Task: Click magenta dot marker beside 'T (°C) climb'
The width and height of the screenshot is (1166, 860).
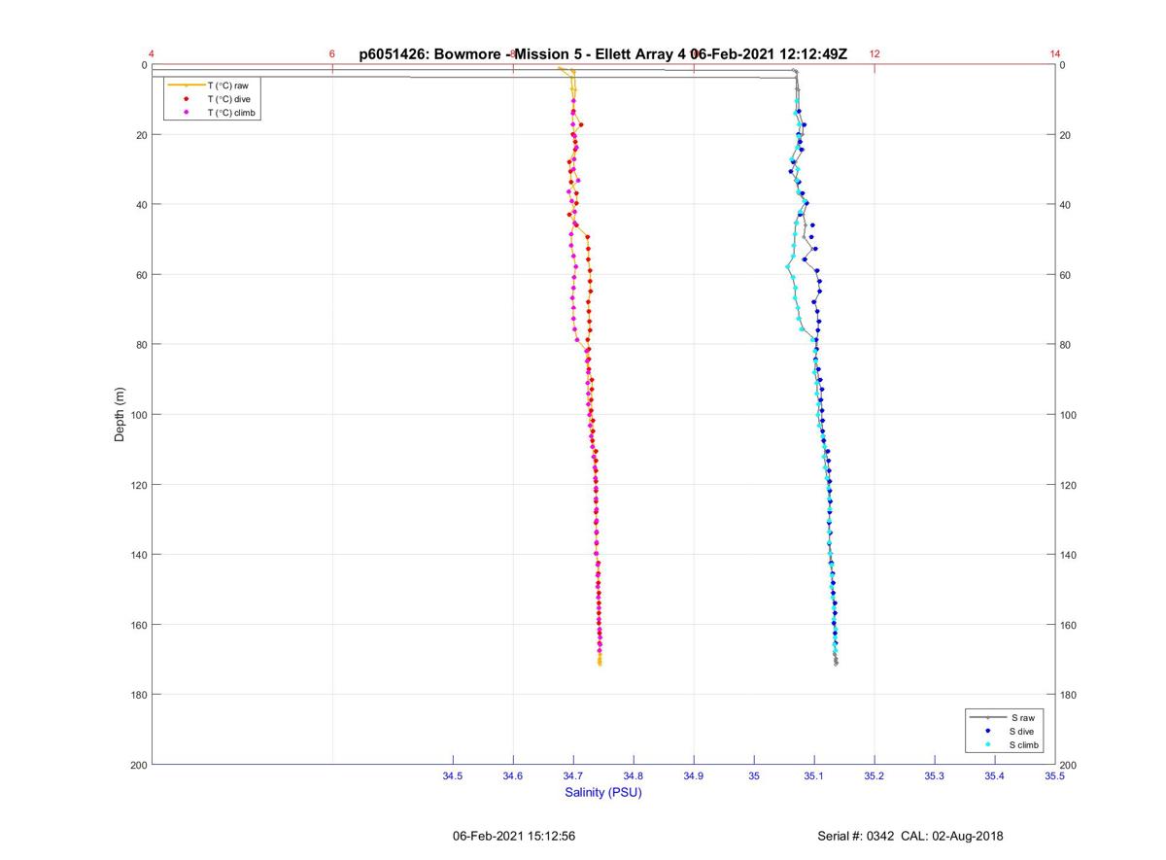Action: [186, 113]
